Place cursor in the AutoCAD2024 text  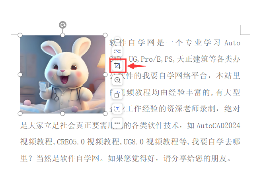[218, 126]
